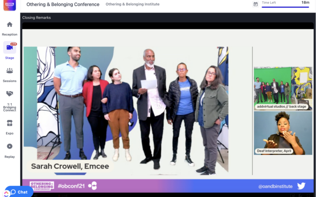Click the main Closing Remarks video stream
316x197 pixels.
126,110
